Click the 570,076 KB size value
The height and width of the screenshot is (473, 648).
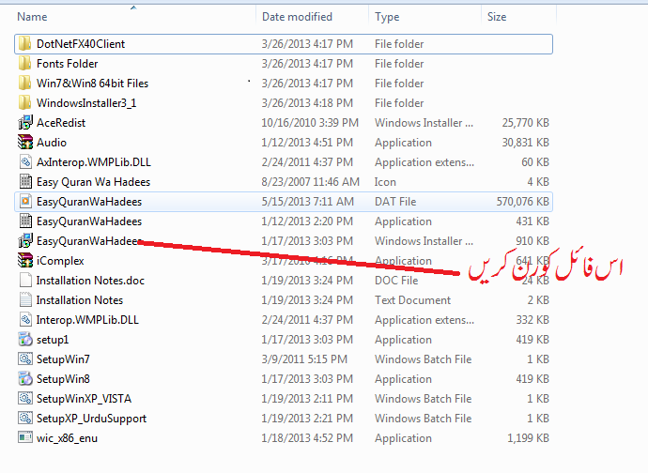[x=522, y=202]
